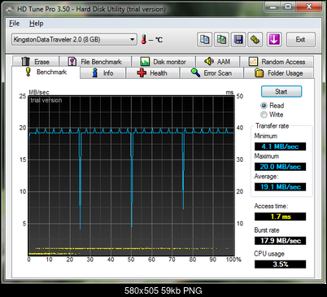
Task: Open the Folder Usage tab
Action: [279, 73]
